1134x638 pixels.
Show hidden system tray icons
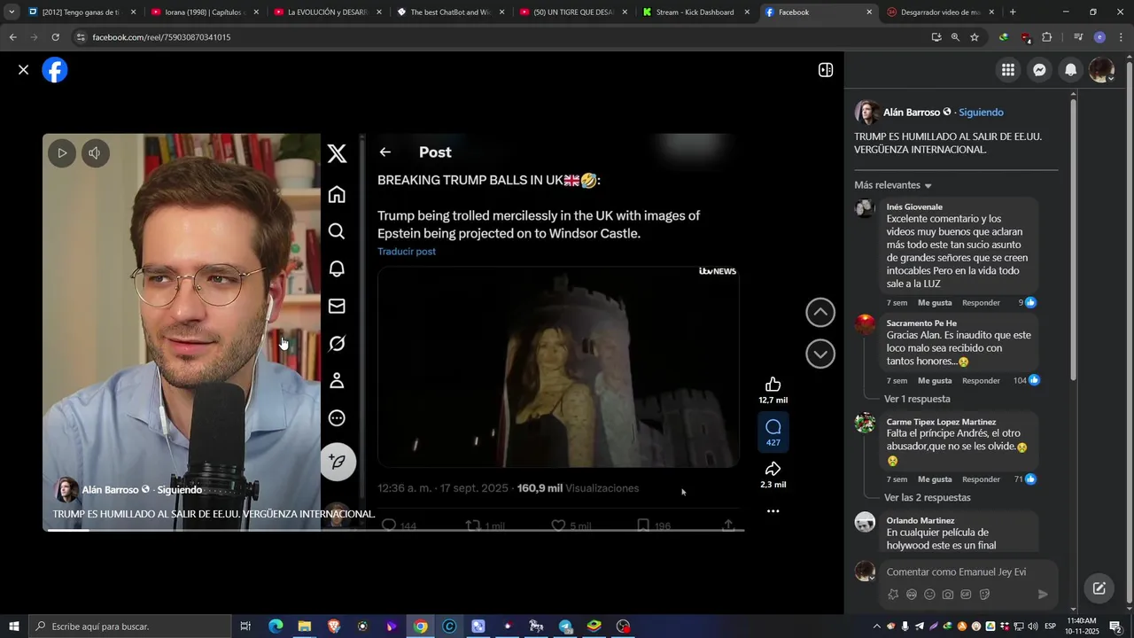pyautogui.click(x=878, y=626)
